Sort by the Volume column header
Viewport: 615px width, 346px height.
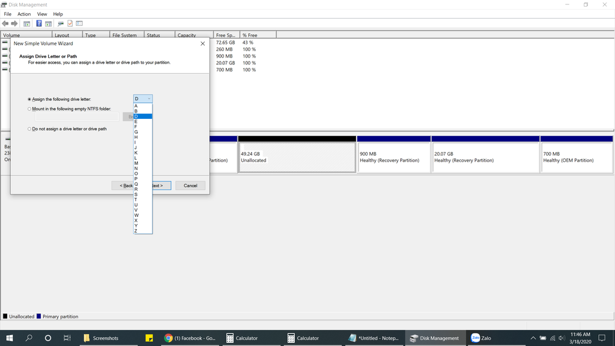coord(26,35)
